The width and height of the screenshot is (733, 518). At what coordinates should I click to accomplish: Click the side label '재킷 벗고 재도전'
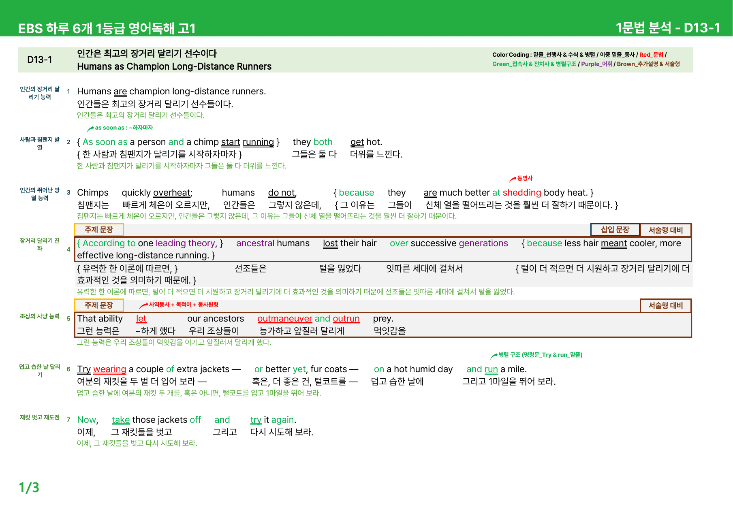(40, 418)
